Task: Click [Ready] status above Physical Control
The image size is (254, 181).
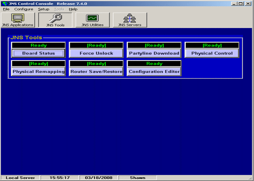Action: (212, 45)
